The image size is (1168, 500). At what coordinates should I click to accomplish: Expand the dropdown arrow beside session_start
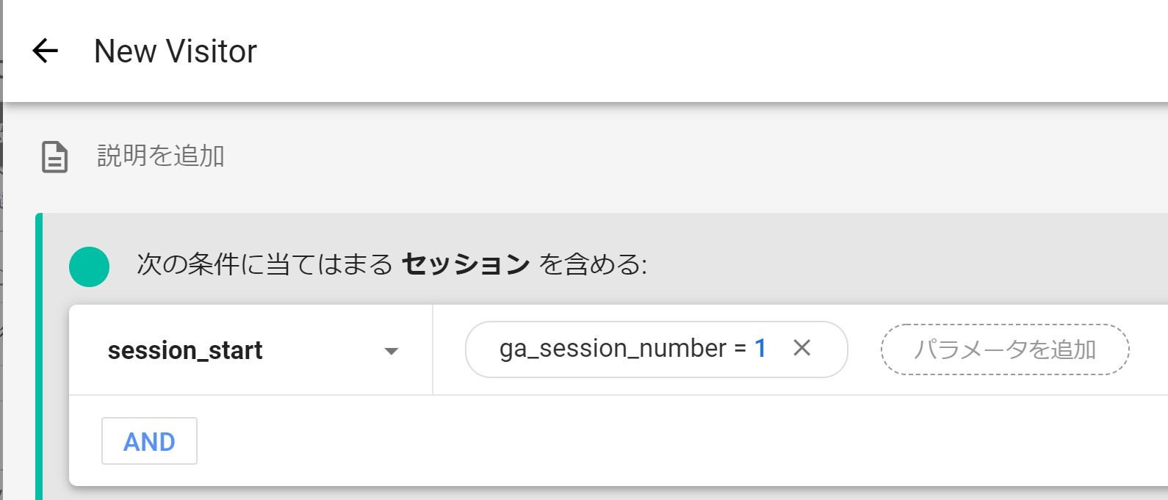(394, 350)
